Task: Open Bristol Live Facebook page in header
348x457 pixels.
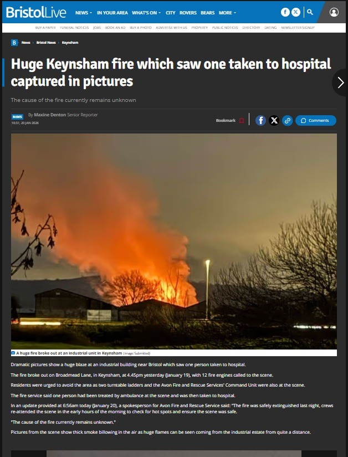Action: 285,12
